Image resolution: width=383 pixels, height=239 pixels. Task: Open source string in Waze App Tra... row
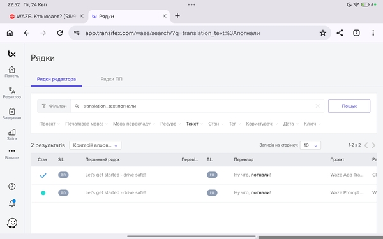116,175
